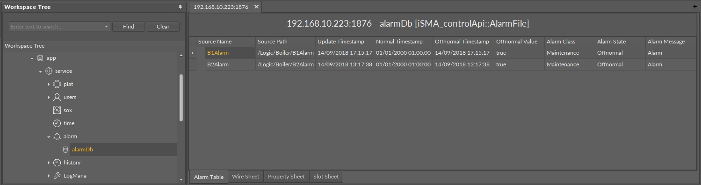
Task: Expand the plat tree node
Action: tap(49, 84)
